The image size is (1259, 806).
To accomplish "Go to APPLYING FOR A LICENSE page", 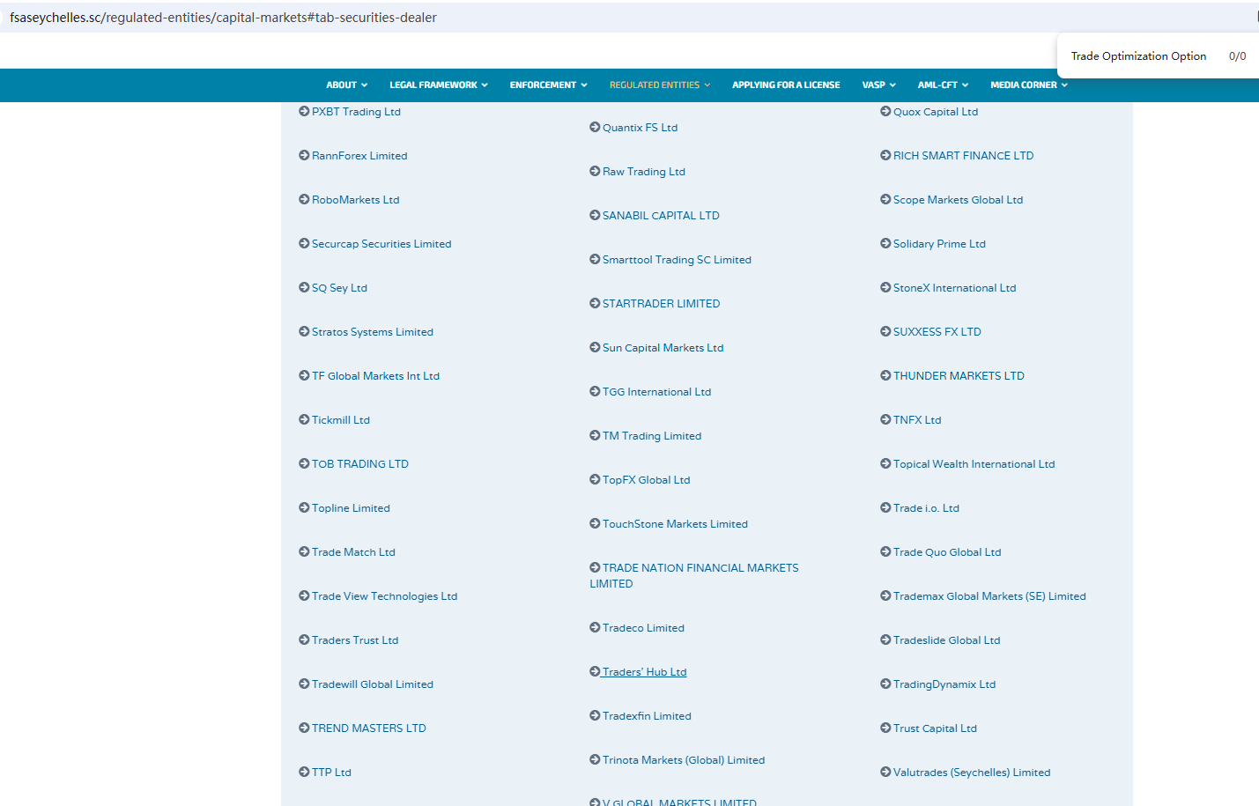I will tap(786, 85).
